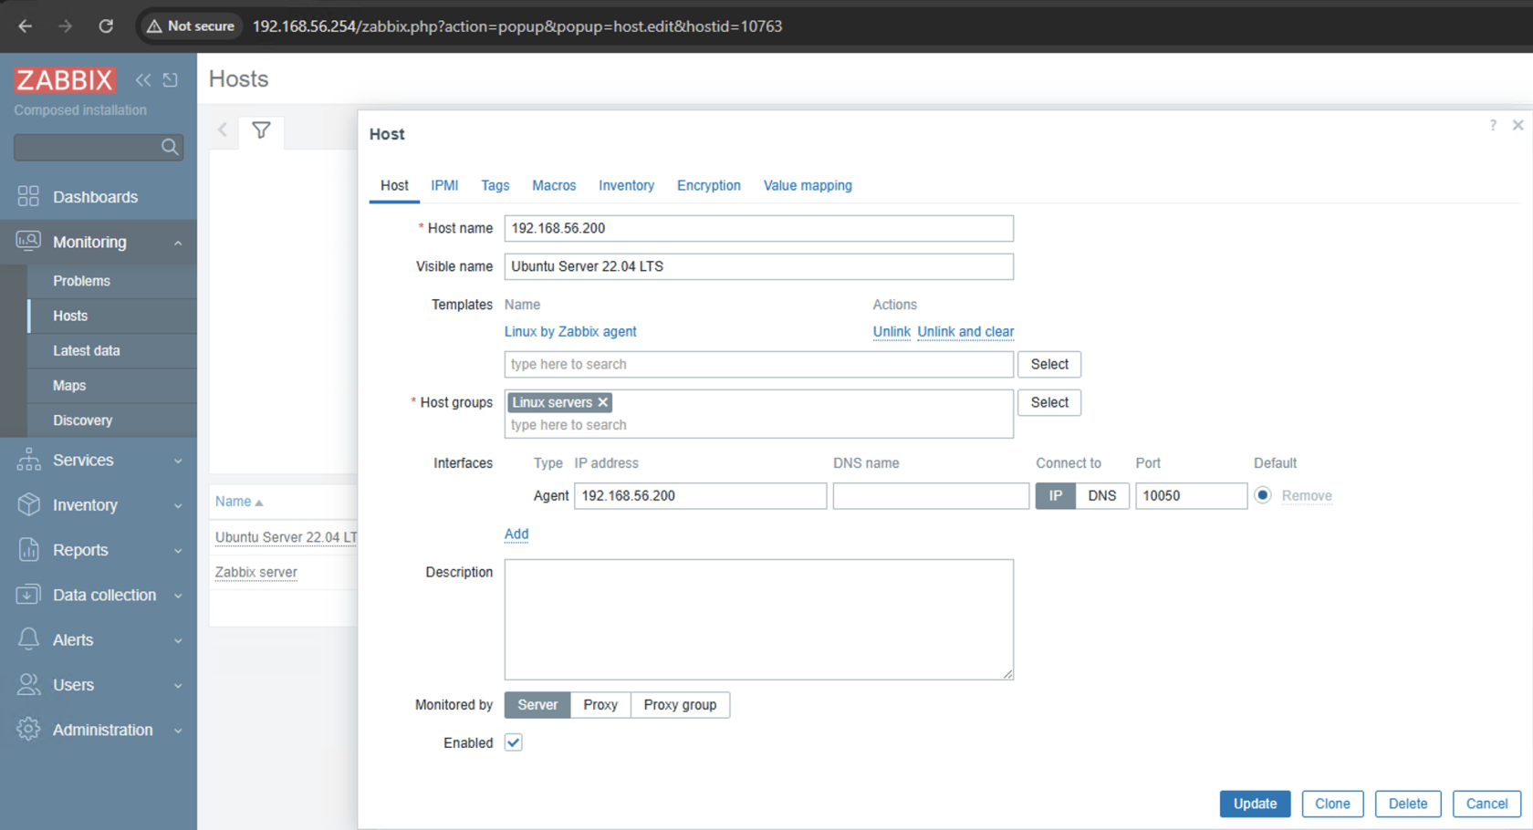Expand the Alerts menu chevron
Image resolution: width=1533 pixels, height=830 pixels.
coord(178,640)
